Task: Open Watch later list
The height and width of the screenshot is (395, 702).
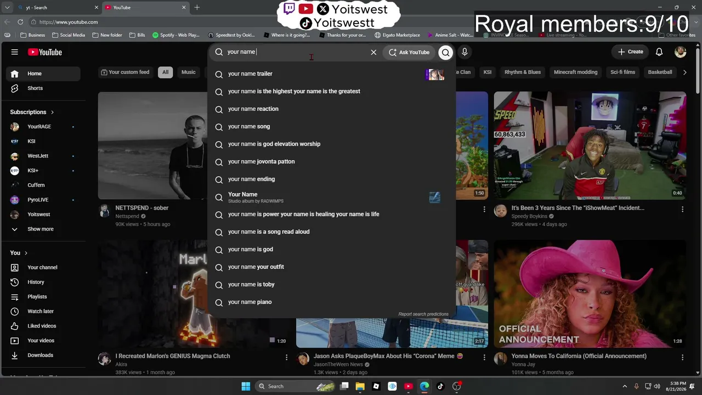Action: (43, 311)
